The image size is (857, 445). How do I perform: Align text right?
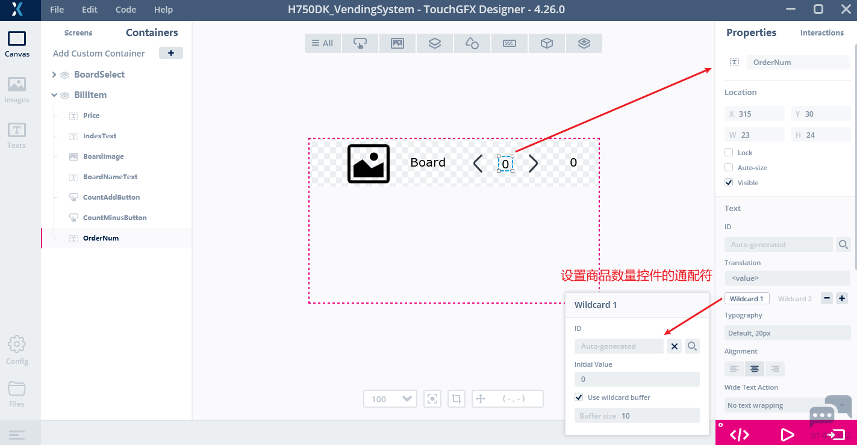[775, 369]
